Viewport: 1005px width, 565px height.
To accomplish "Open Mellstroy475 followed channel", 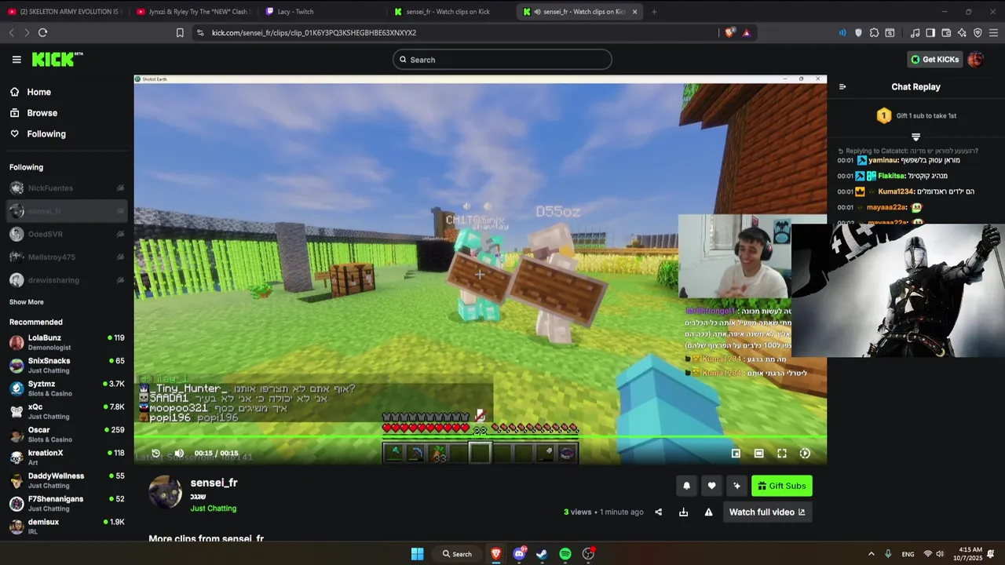I will (x=67, y=257).
